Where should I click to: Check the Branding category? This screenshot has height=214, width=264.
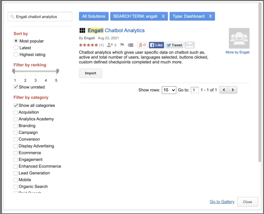pyautogui.click(x=15, y=126)
